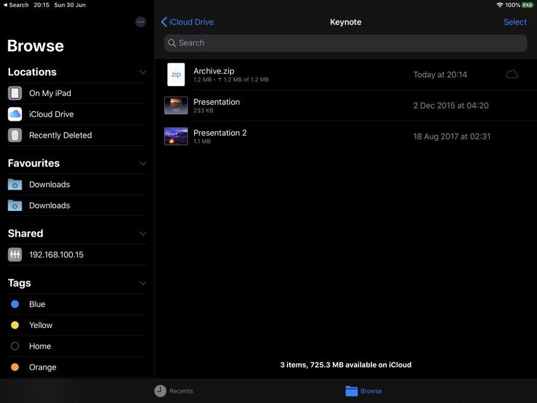The height and width of the screenshot is (403, 537).
Task: Click the '18 Aug 2017 at 02:31' date
Action: coord(452,136)
